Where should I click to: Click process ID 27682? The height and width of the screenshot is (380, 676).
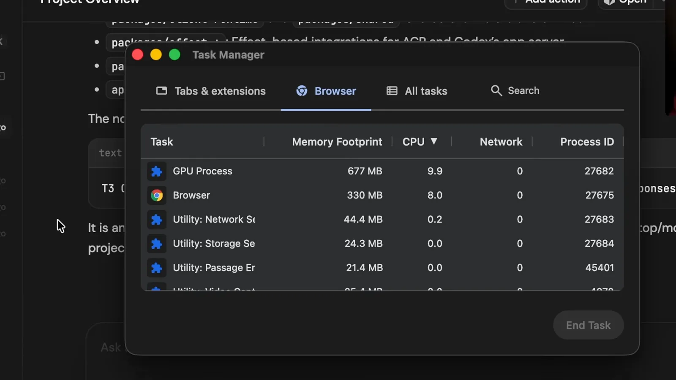pyautogui.click(x=599, y=171)
